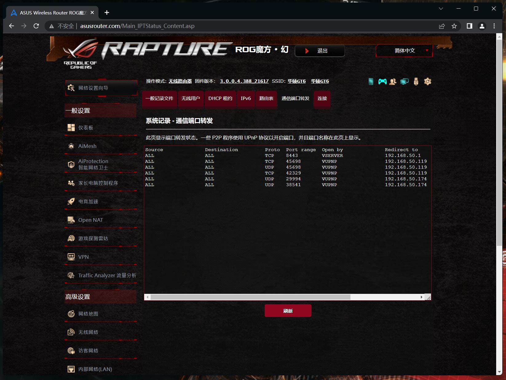
Task: Open the Chrome three-dot menu
Action: click(494, 26)
